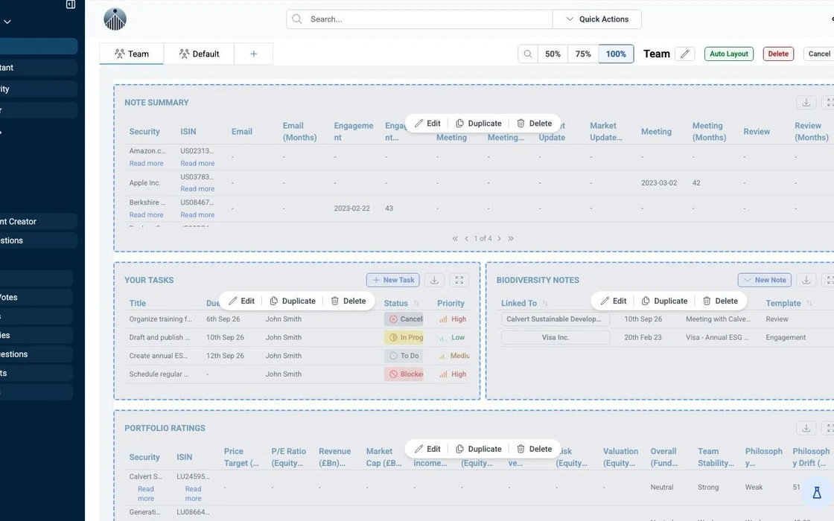Edit the Note Summary widget

click(427, 124)
